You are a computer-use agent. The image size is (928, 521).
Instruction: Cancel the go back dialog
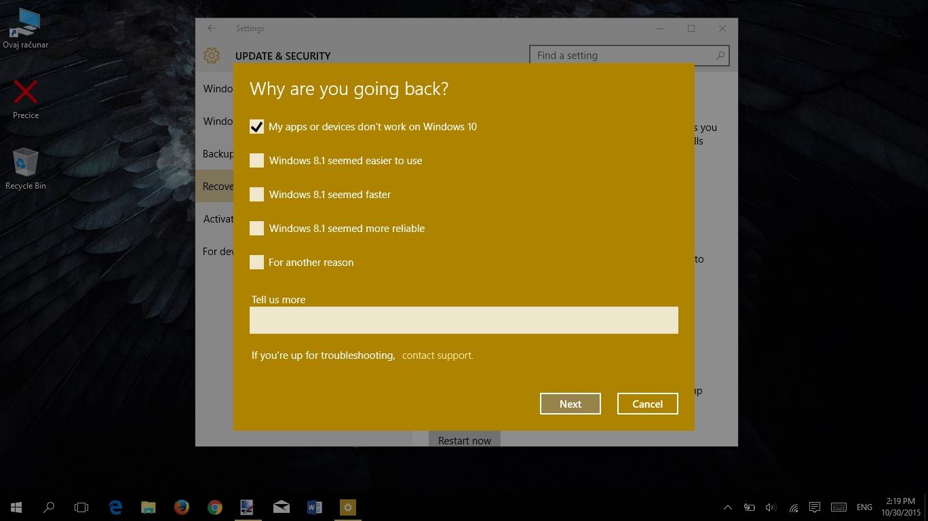647,404
